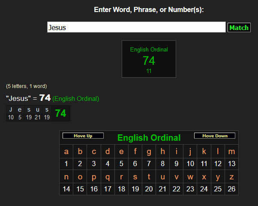This screenshot has height=206, width=258.
Task: Click the green Match button
Action: click(x=239, y=27)
